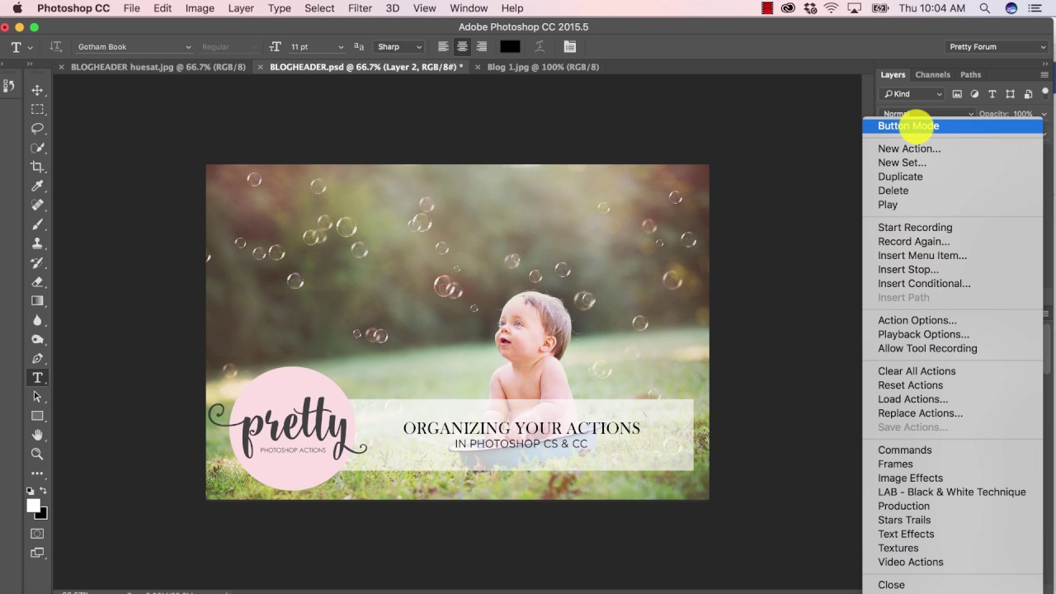Switch to Blog 1.jpg document tab
The height and width of the screenshot is (594, 1056).
click(x=543, y=67)
